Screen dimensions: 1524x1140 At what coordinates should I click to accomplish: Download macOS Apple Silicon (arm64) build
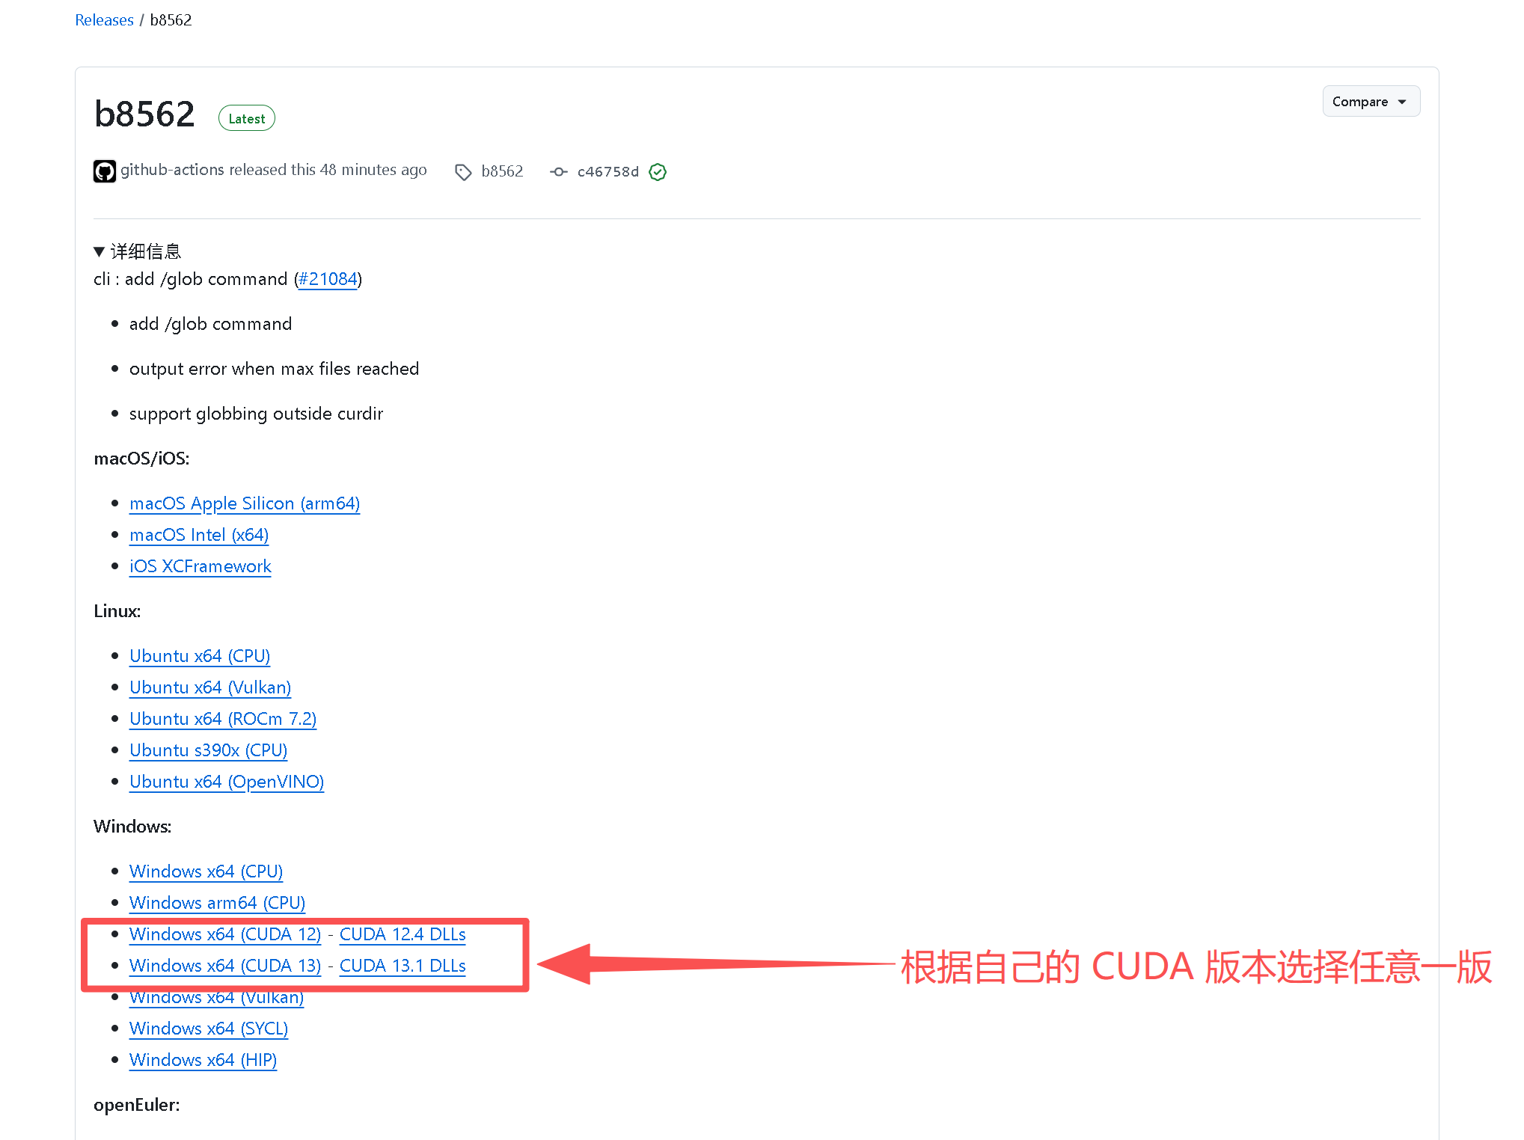point(244,503)
